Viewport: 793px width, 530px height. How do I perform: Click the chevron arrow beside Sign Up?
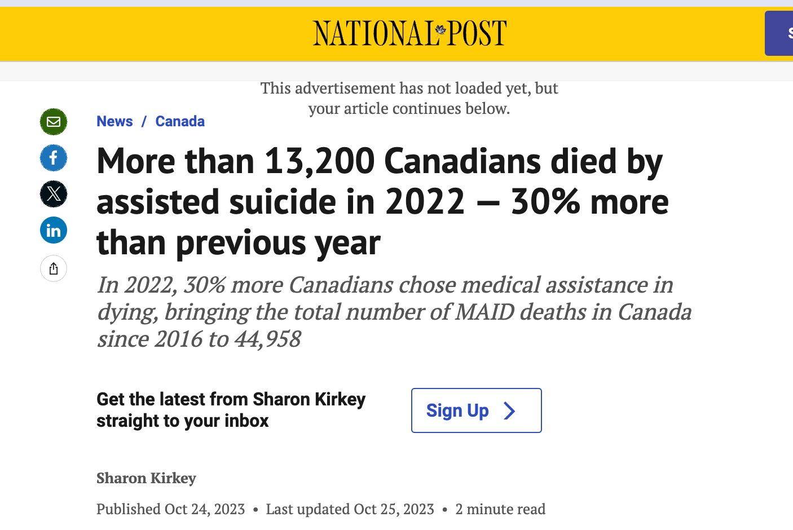pos(509,410)
